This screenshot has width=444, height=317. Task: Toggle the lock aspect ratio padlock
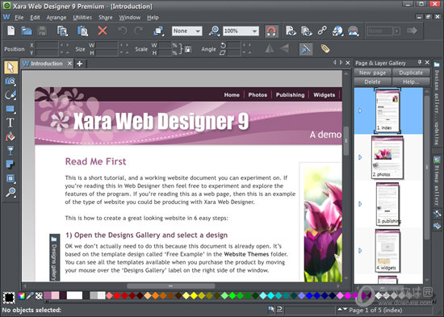point(187,49)
